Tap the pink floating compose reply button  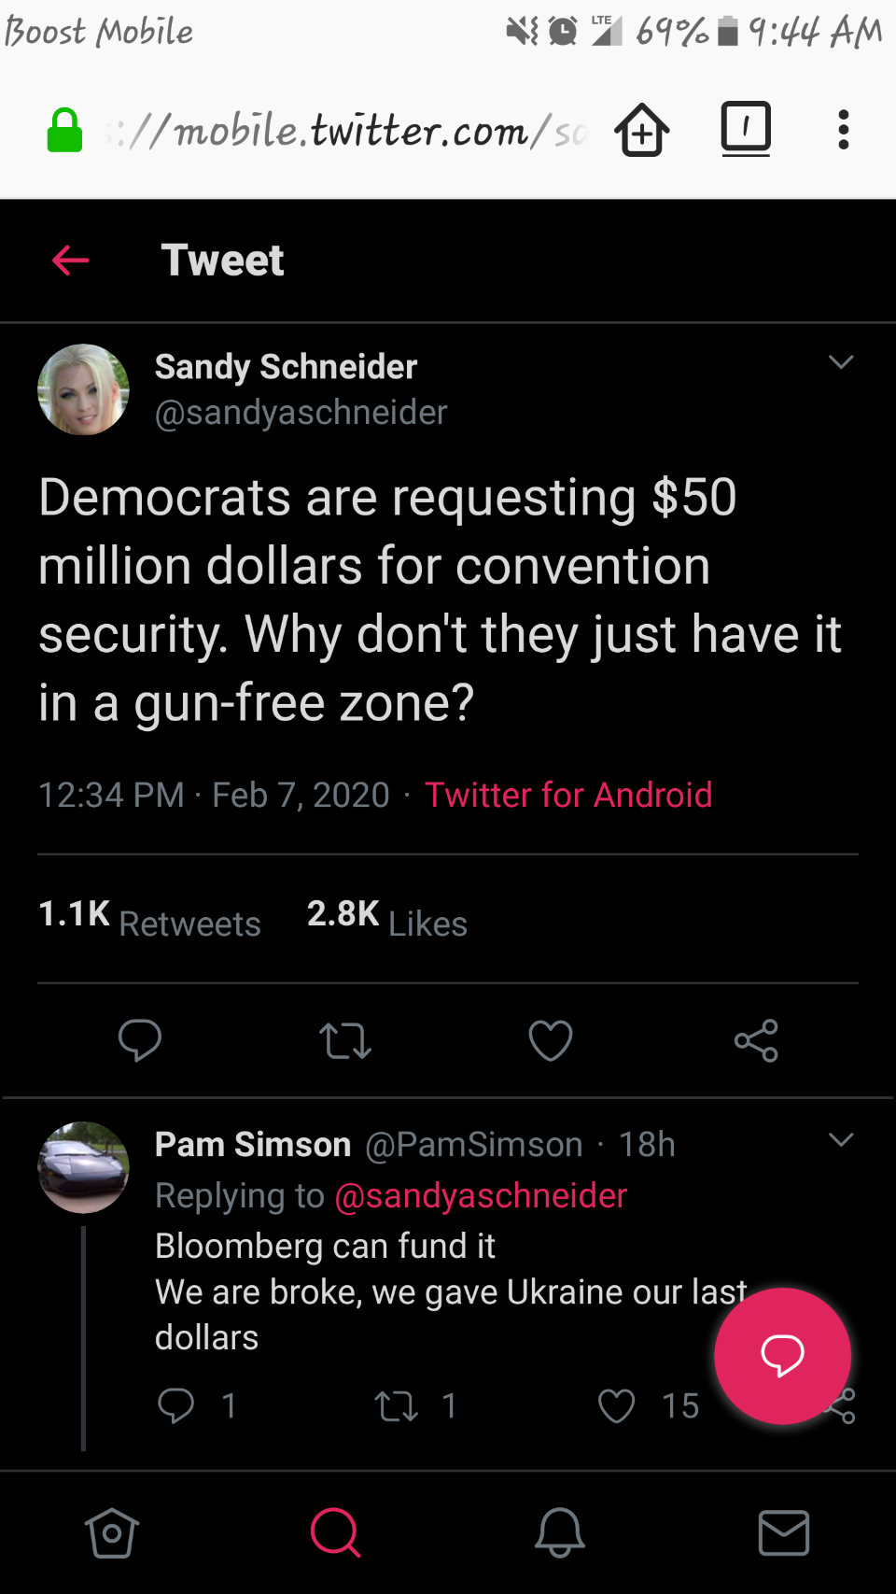pyautogui.click(x=782, y=1356)
